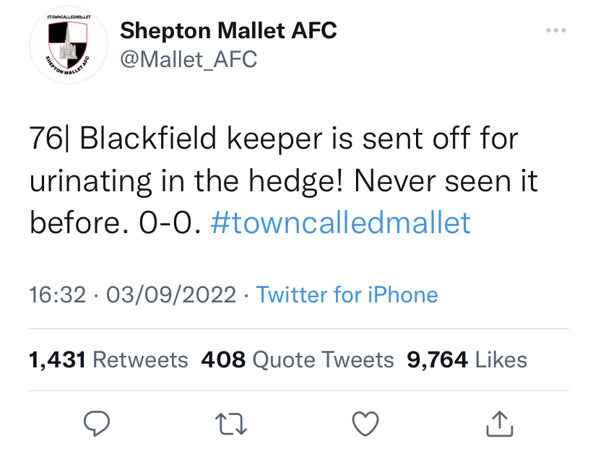Click the 76| minute marker text
The width and height of the screenshot is (598, 454).
[49, 139]
